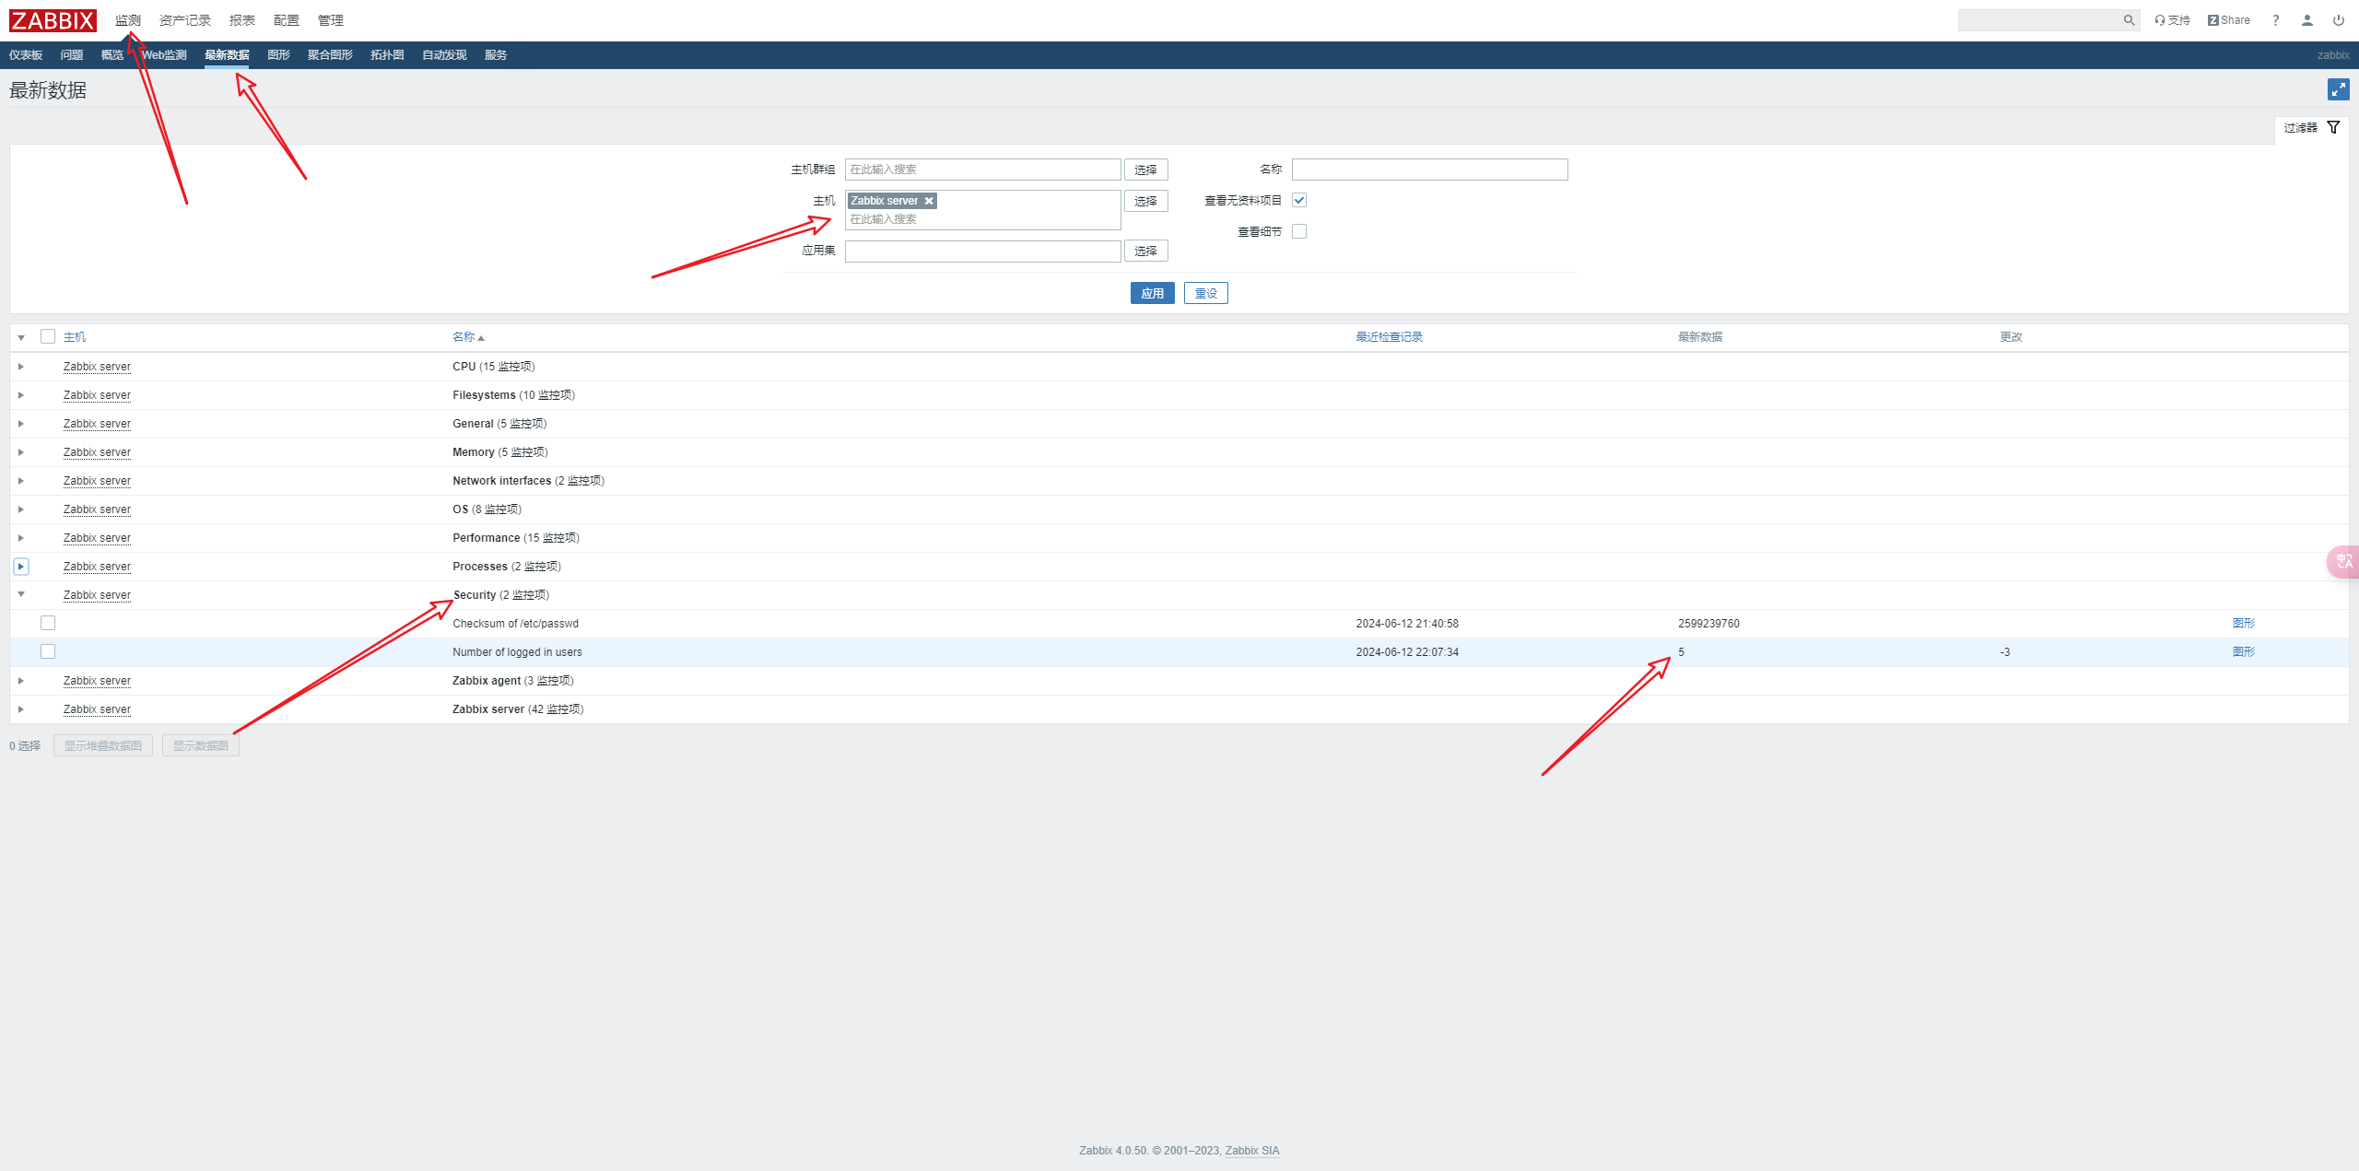The image size is (2359, 1171).
Task: Select the Number of logged in users checkbox
Action: pyautogui.click(x=48, y=652)
